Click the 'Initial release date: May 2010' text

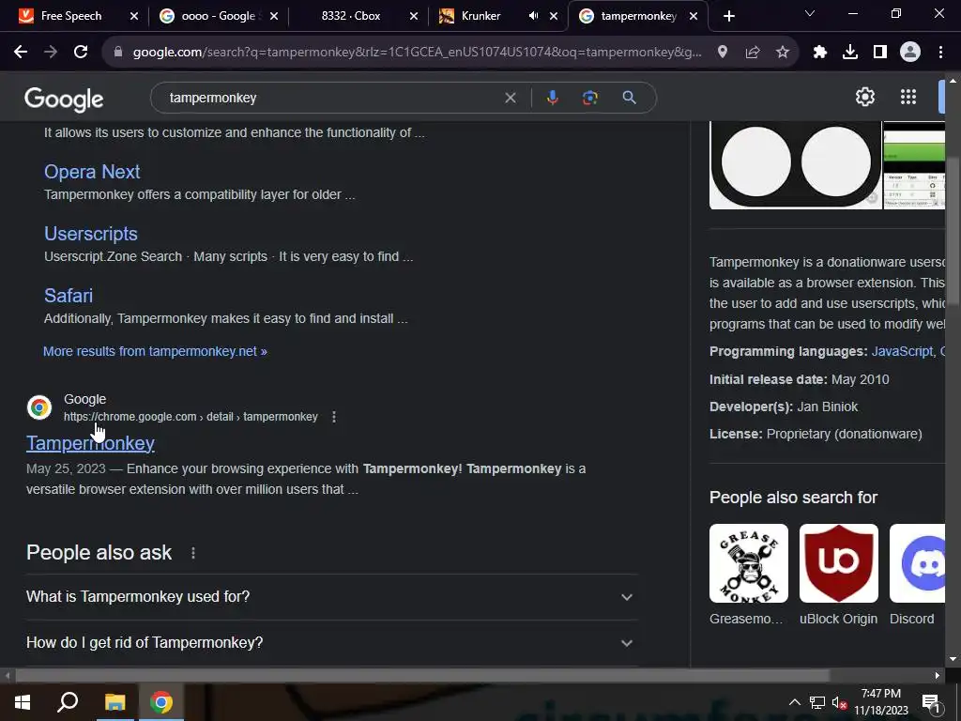800,379
